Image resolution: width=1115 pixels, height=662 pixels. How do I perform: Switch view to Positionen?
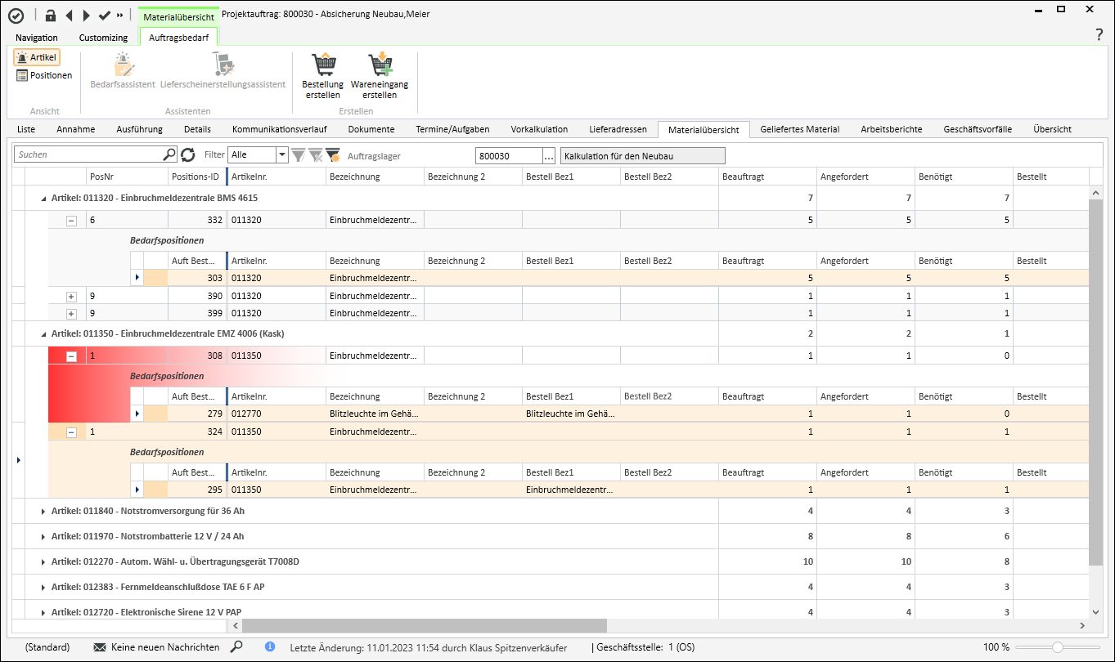click(44, 75)
